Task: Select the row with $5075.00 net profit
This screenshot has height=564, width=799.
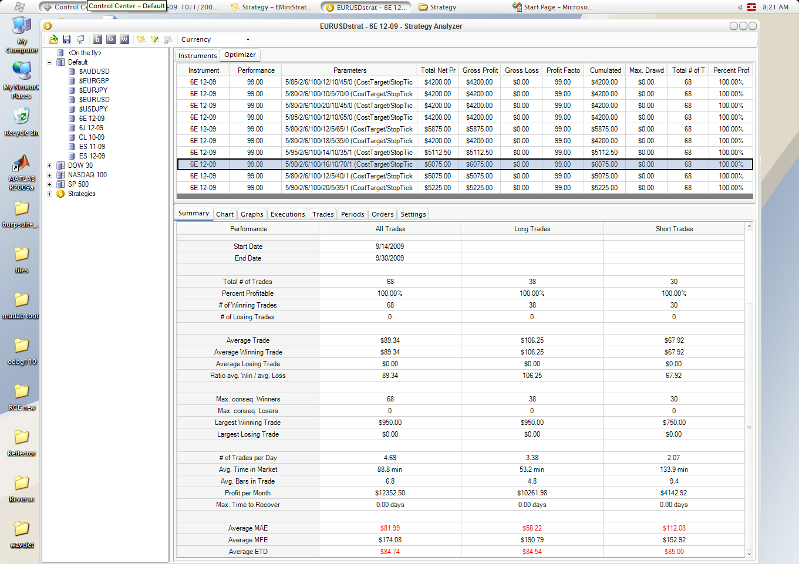Action: click(465, 176)
